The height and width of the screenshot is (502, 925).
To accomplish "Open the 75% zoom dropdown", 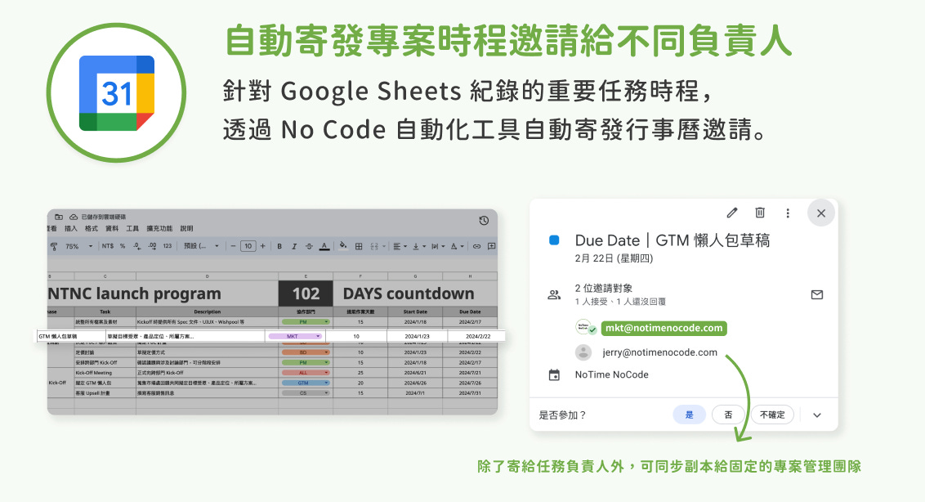I will tap(79, 246).
